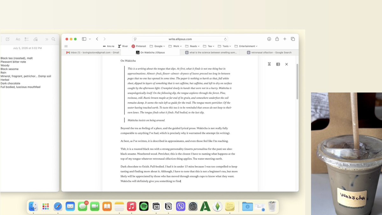Open Ellipsus panel layout icon
This screenshot has width=382, height=215.
[x=278, y=64]
